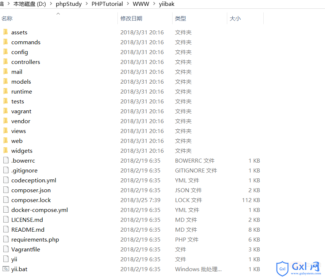Expand breadcrumb chevron after PHPTutorial
The width and height of the screenshot is (325, 277).
[128, 4]
